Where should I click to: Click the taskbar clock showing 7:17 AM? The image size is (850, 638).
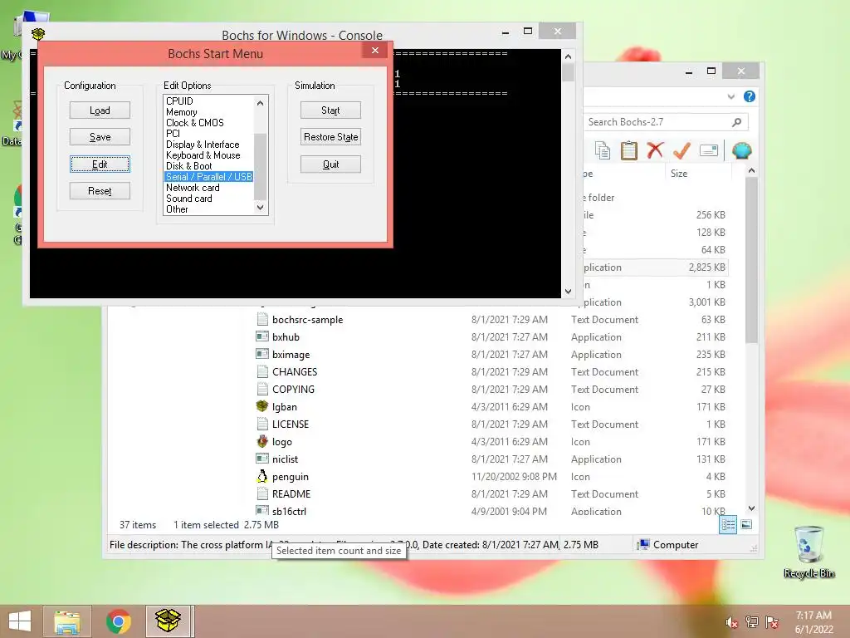point(813,622)
